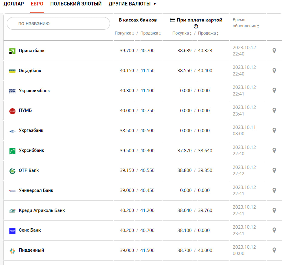Screen dimensions: 282x265
Task: Sort by card payment Покупка rate
Action: click(182, 33)
